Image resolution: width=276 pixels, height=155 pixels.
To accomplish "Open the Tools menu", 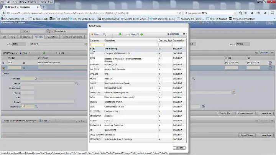I will pyautogui.click(x=43, y=2).
